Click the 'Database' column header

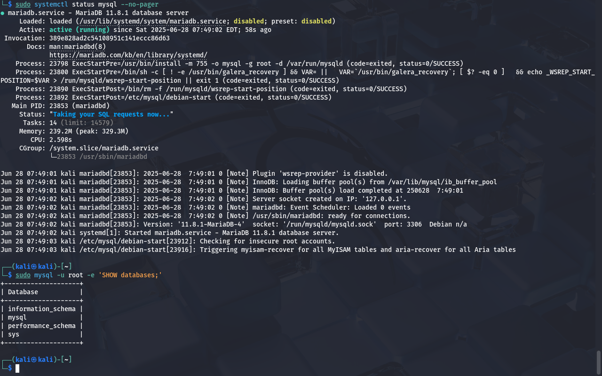23,292
